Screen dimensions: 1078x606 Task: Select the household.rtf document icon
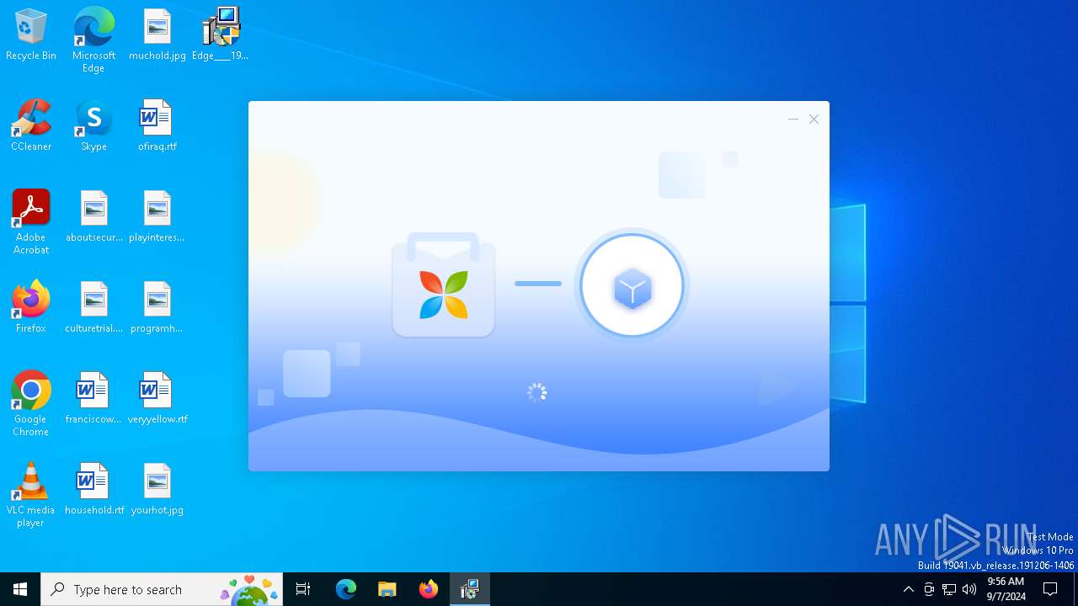[94, 489]
